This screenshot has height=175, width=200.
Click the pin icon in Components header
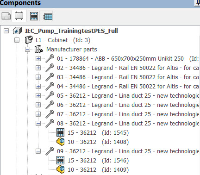(x=197, y=3)
